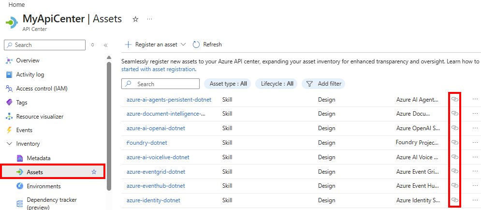Go to Overview in the sidebar

pyautogui.click(x=28, y=60)
